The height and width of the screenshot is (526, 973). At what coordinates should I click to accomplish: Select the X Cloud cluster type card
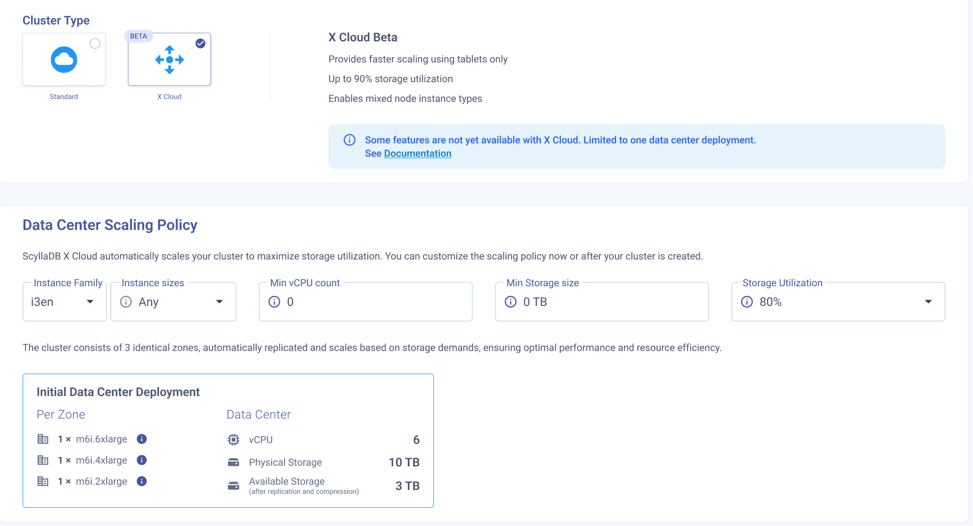pyautogui.click(x=170, y=59)
